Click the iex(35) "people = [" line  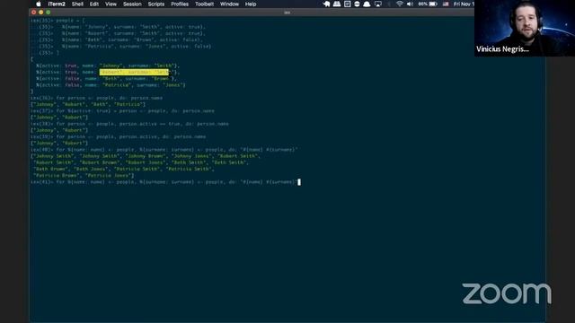coord(57,21)
